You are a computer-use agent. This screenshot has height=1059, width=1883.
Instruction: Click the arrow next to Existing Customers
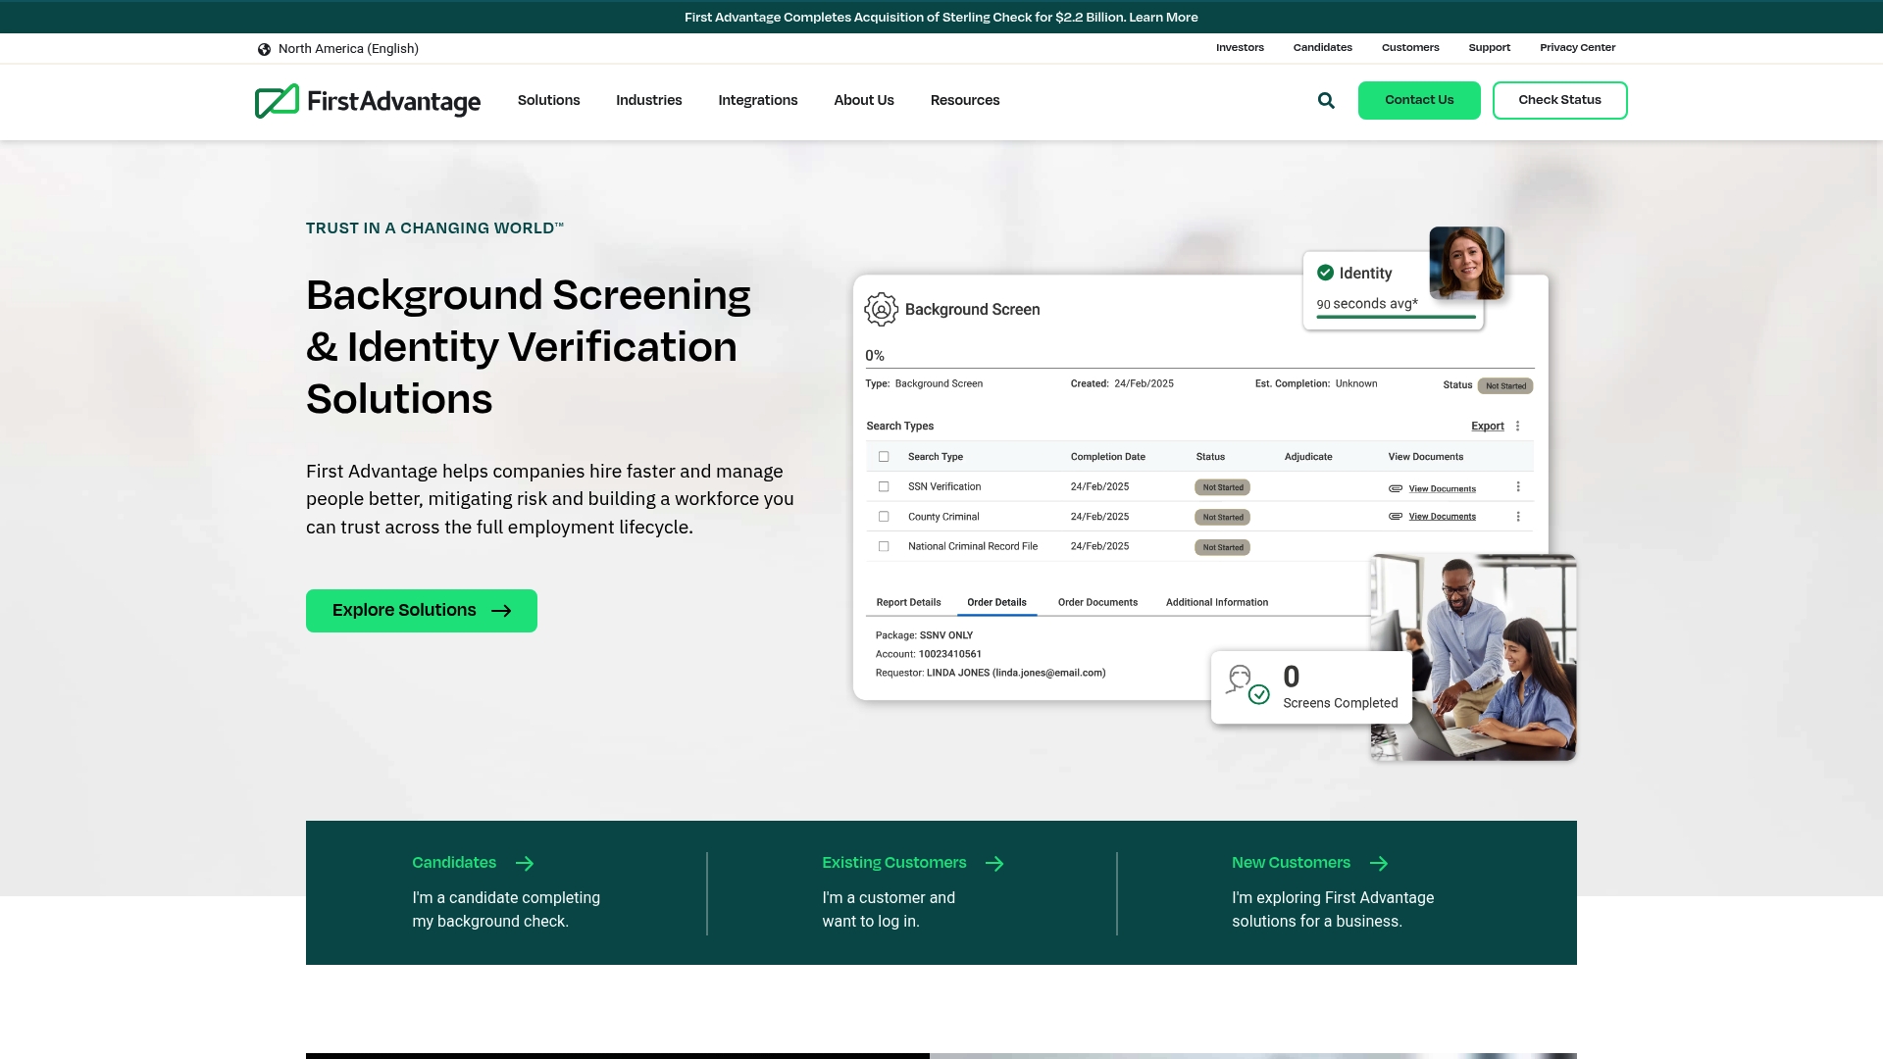tap(994, 863)
